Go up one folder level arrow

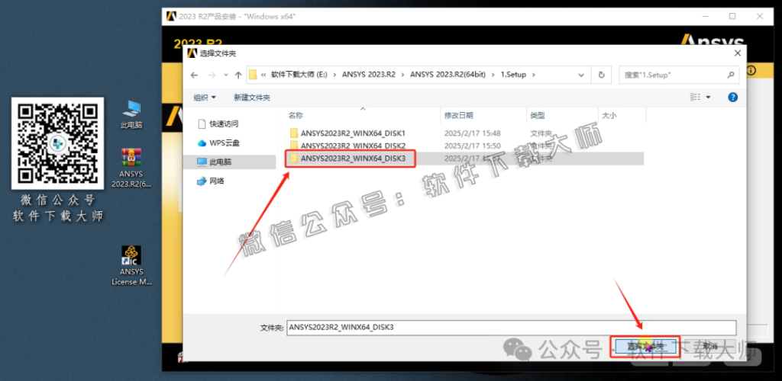click(238, 75)
